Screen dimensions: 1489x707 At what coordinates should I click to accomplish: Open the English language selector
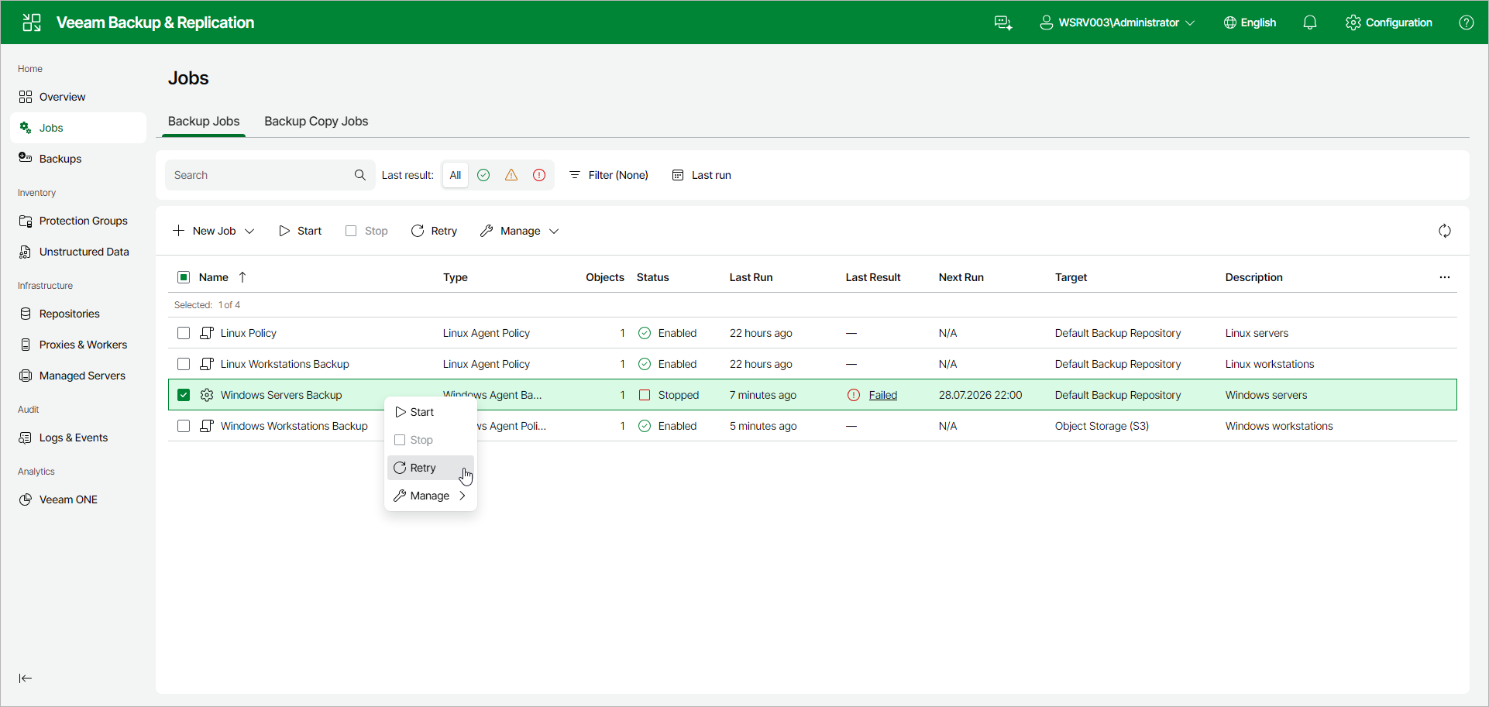coord(1250,22)
